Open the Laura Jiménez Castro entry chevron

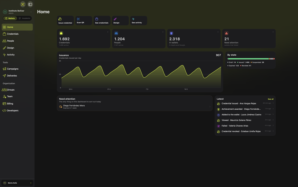pos(273,114)
